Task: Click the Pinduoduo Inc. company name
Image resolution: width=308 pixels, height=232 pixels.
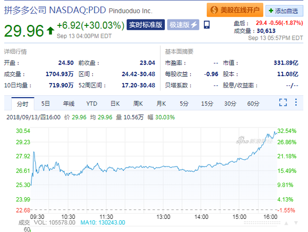Action: (131, 11)
